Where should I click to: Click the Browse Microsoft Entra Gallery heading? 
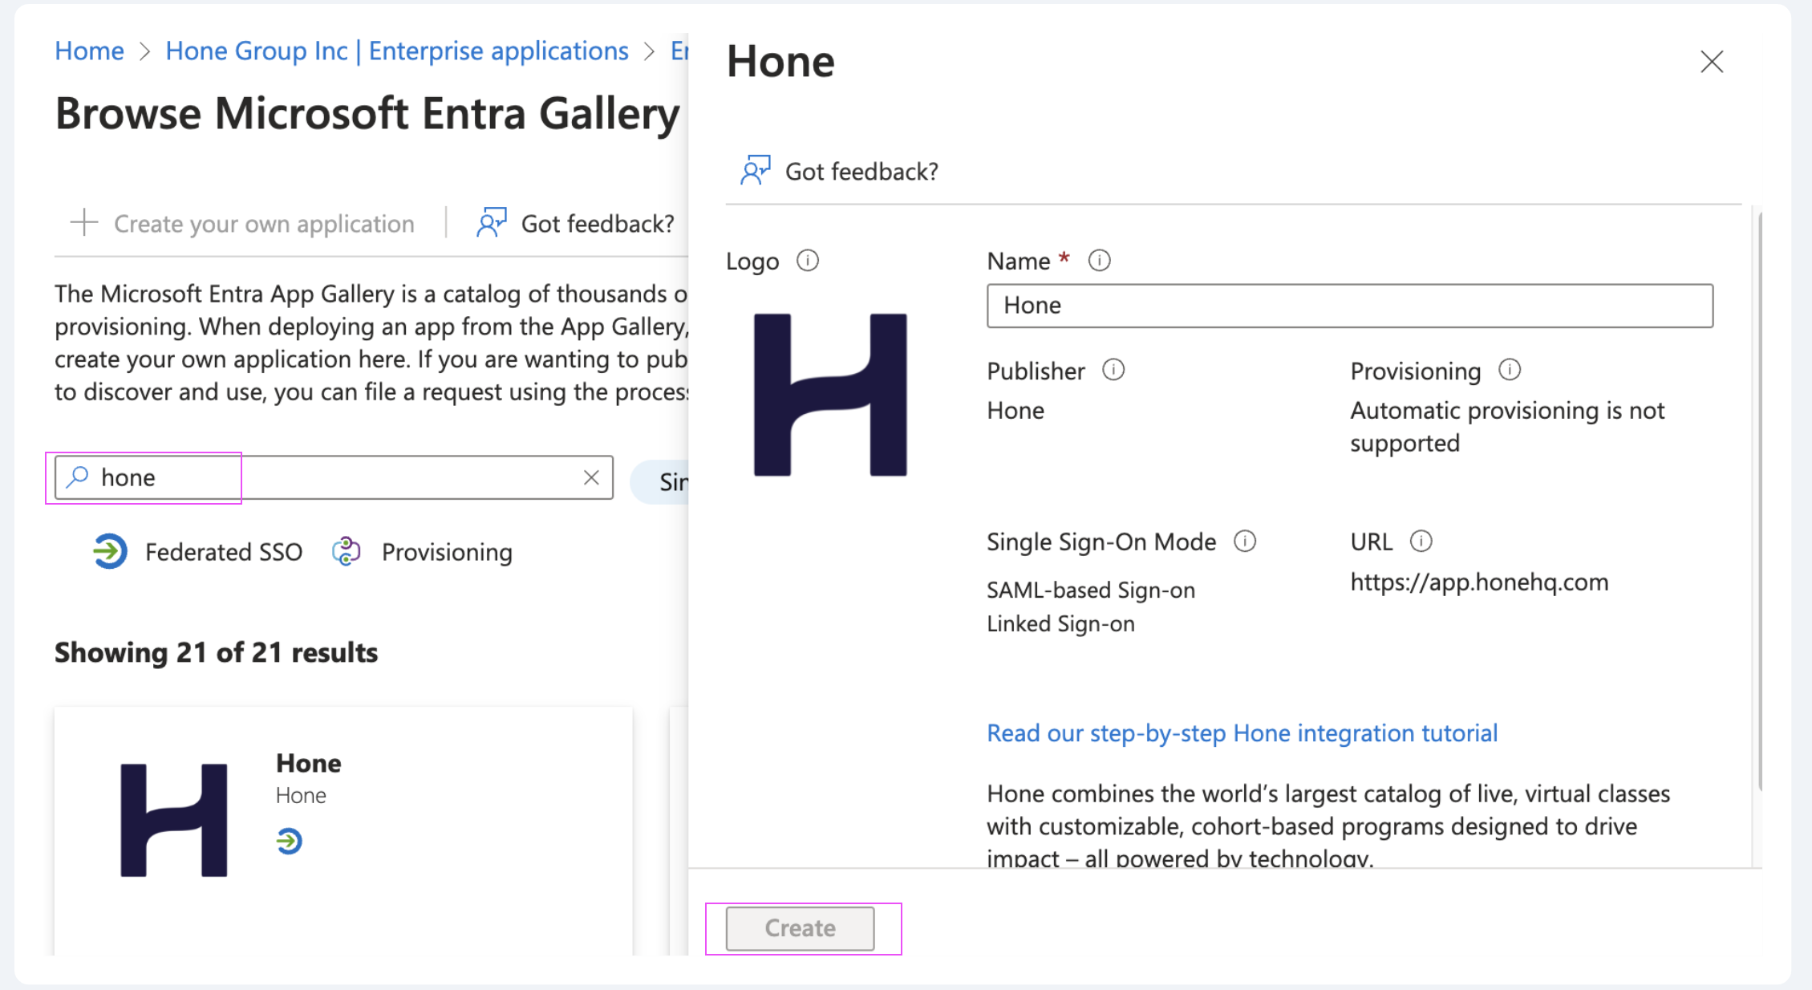pos(367,113)
